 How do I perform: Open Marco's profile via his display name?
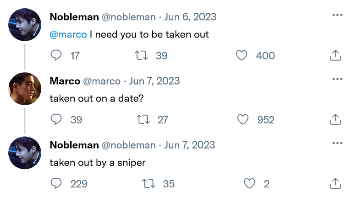coord(65,81)
